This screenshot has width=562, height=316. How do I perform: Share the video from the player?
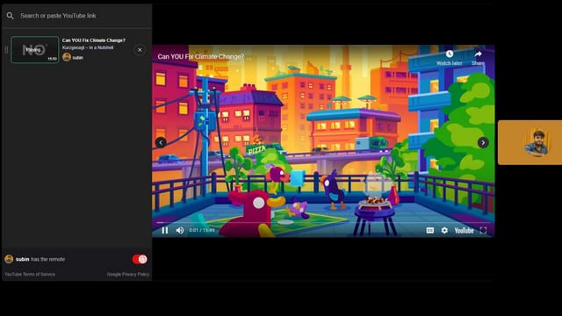click(478, 58)
